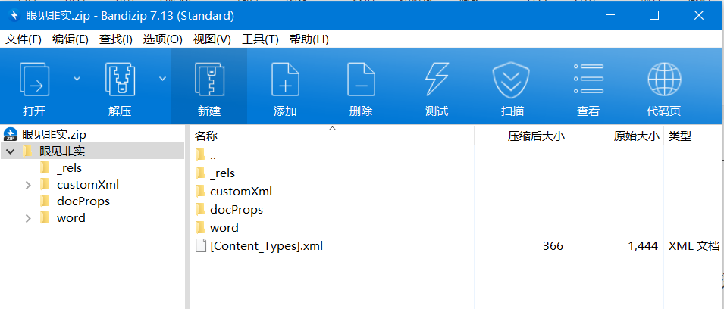The height and width of the screenshot is (309, 724).
Task: Click the Bandizip icon in title bar
Action: [14, 15]
